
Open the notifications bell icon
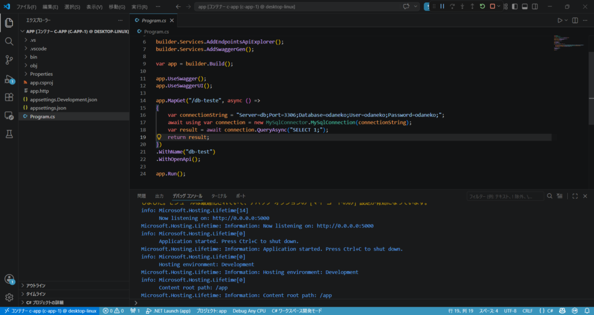(587, 311)
